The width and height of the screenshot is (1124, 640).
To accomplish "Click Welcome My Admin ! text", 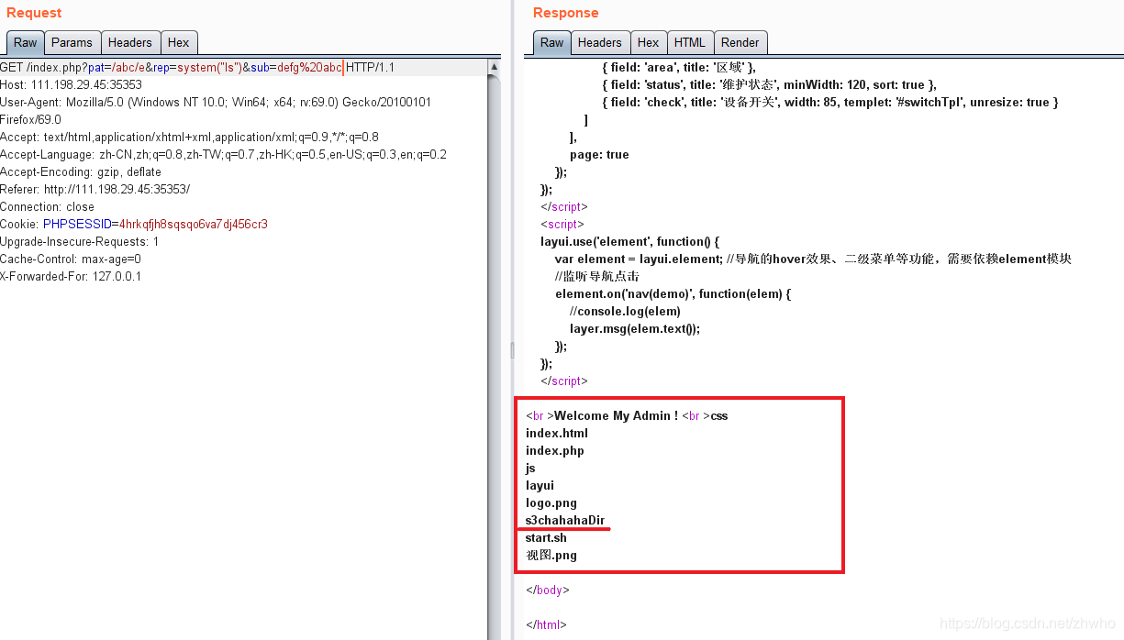I will click(x=616, y=415).
